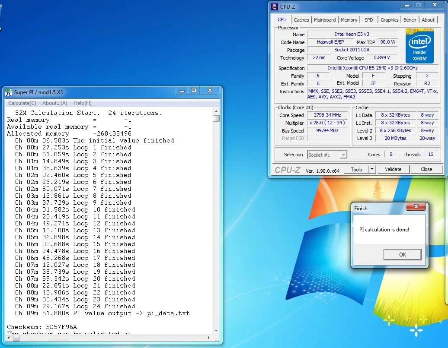
Task: Open the Socket #1 selection dropdown
Action: click(327, 155)
